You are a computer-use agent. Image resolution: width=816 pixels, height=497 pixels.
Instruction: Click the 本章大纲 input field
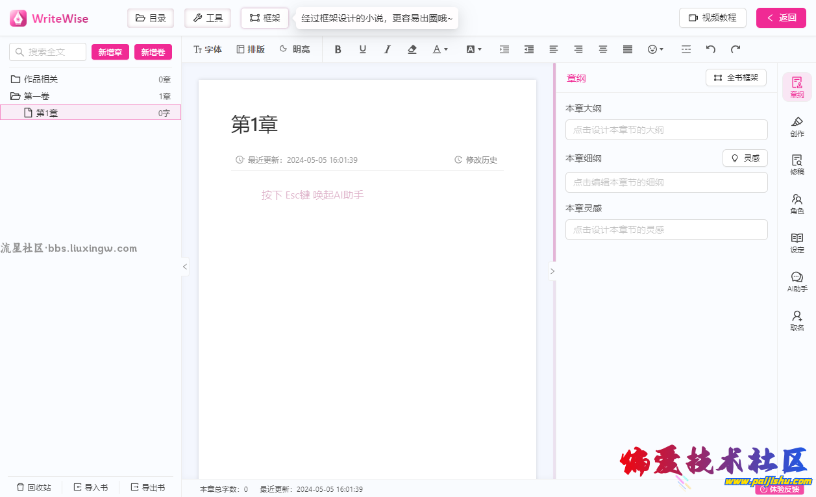click(x=666, y=130)
